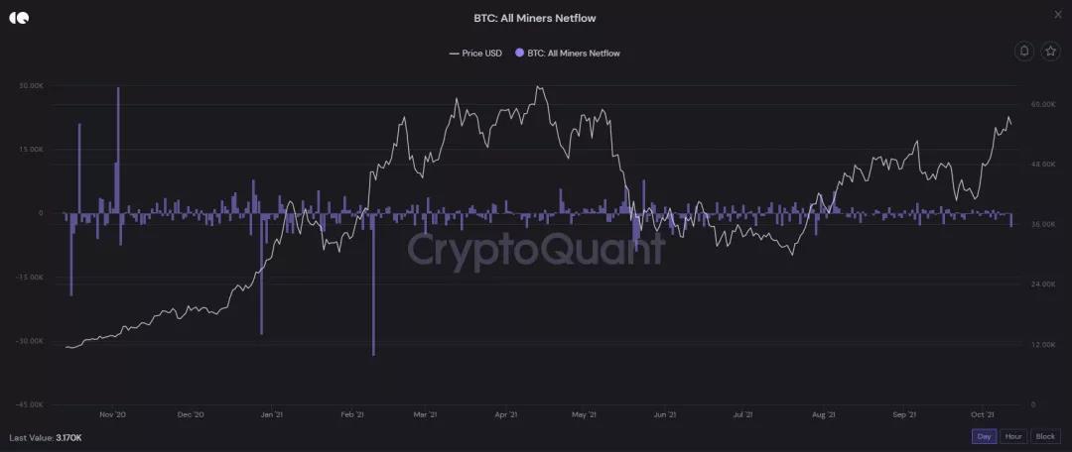Switch to the Hour interval tab
The height and width of the screenshot is (452, 1072).
1013,436
